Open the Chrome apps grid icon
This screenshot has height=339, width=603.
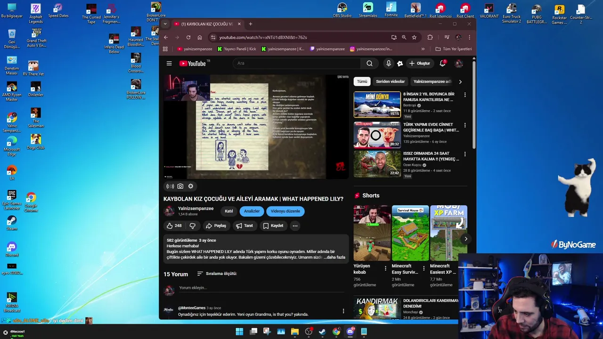165,49
